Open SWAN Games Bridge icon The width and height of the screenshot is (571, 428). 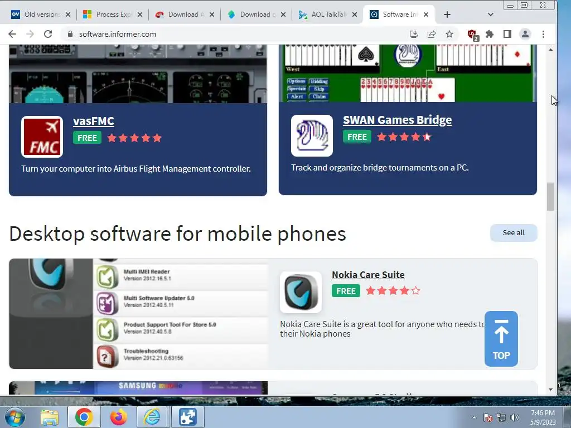[312, 136]
